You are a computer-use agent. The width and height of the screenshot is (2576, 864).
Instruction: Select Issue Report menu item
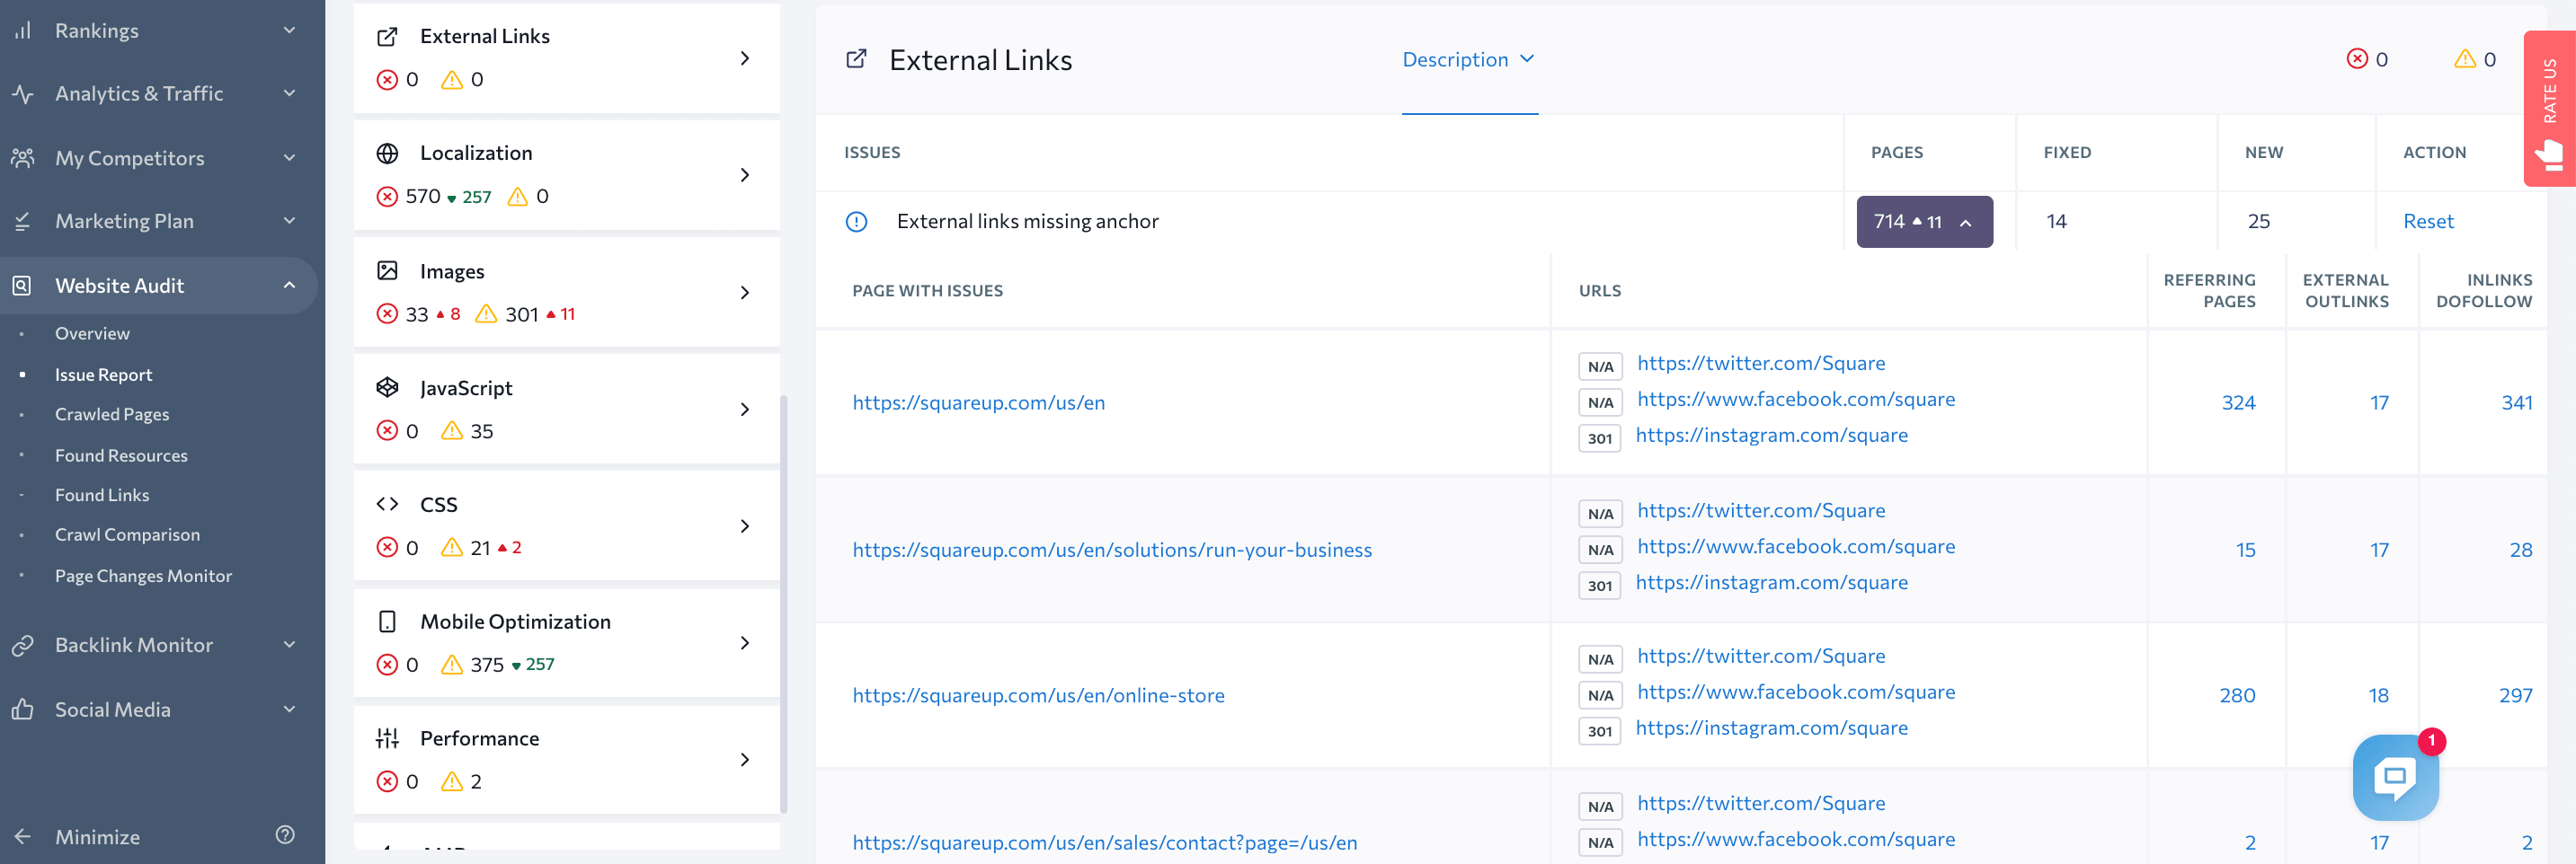tap(103, 375)
